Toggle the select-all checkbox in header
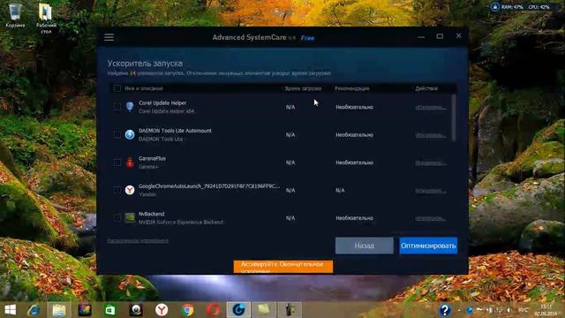The height and width of the screenshot is (318, 565). click(x=117, y=88)
